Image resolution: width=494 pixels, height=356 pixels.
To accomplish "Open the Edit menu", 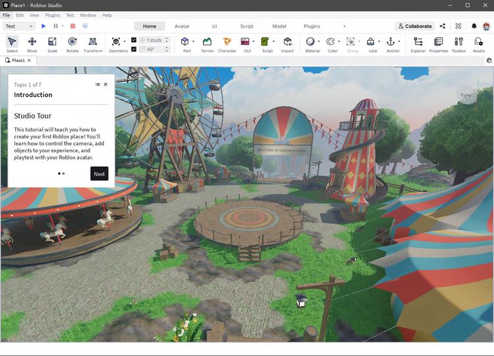I will pos(20,15).
